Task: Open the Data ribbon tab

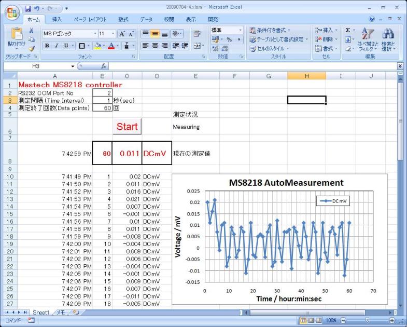Action: pyautogui.click(x=146, y=20)
